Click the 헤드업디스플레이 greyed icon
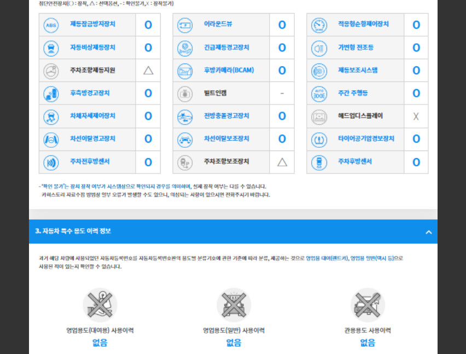 coord(319,117)
